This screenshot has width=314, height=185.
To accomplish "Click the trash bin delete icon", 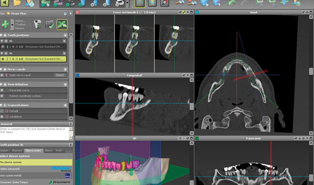I will [x=37, y=24].
